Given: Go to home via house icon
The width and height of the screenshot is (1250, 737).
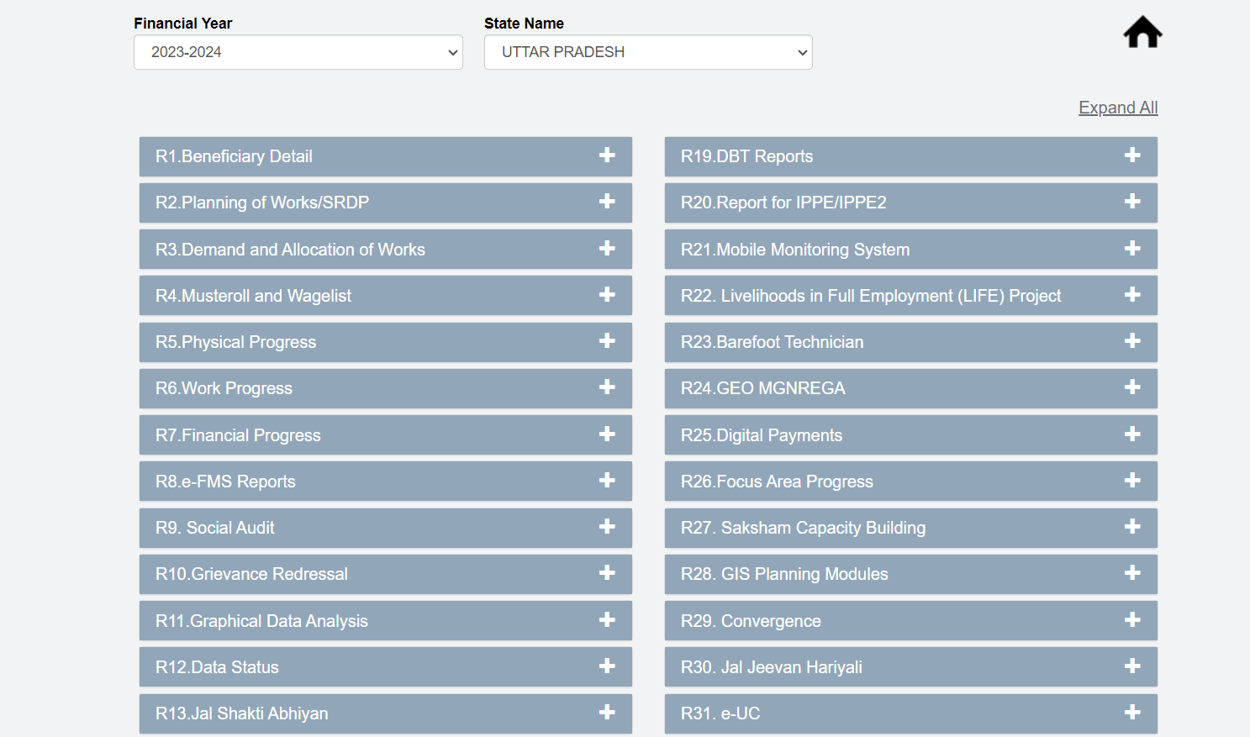Looking at the screenshot, I should point(1142,33).
